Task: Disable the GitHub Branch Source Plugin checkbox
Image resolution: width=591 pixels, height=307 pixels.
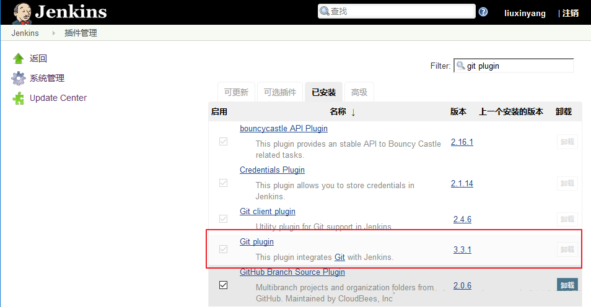Action: pyautogui.click(x=223, y=285)
